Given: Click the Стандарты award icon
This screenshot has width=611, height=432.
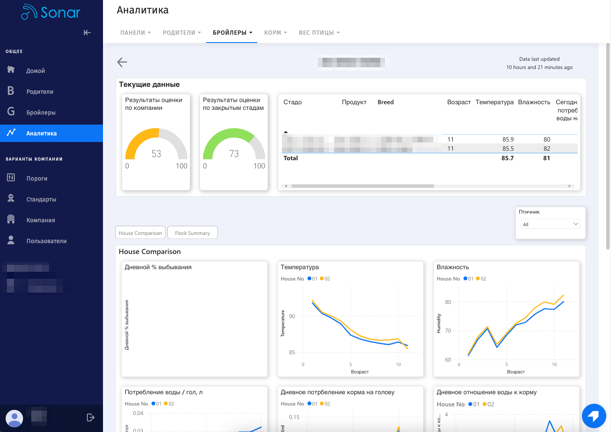Looking at the screenshot, I should coord(11,198).
